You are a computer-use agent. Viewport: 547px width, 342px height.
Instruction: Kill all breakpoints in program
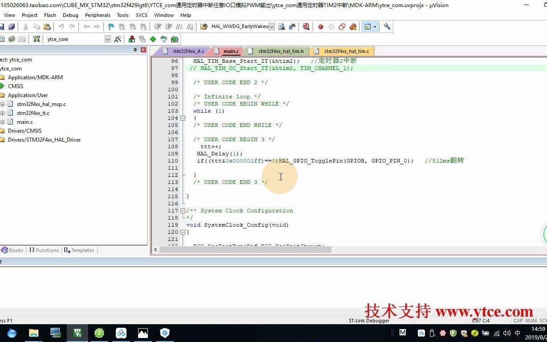pyautogui.click(x=353, y=27)
